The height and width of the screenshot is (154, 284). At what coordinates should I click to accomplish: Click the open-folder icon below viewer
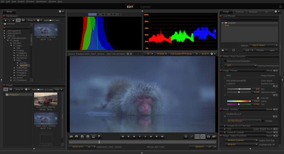point(71,137)
